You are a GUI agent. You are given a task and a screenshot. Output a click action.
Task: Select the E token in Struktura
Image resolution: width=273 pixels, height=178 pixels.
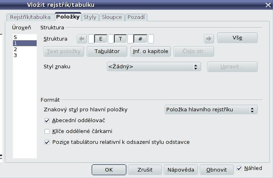click(x=101, y=39)
